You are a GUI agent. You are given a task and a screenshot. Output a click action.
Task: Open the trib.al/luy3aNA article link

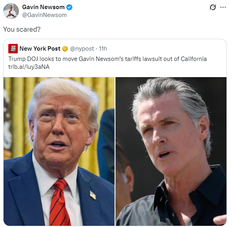[x=29, y=67]
